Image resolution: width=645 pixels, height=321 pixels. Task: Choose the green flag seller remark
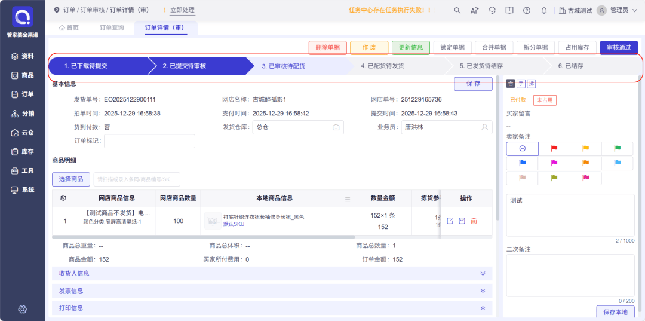click(618, 149)
